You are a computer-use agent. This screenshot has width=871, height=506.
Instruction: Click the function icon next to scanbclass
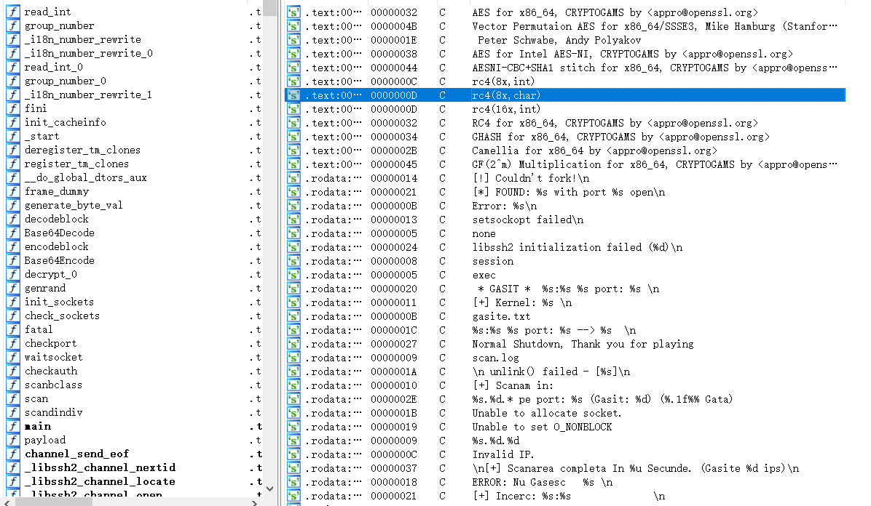13,385
